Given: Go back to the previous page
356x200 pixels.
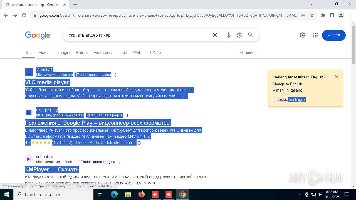Looking at the screenshot, I should (x=6, y=15).
